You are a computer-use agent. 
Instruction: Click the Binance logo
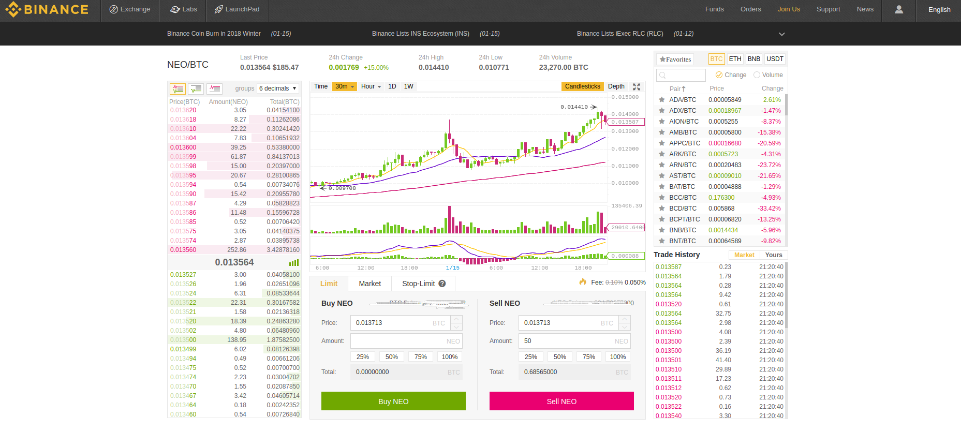(x=47, y=9)
